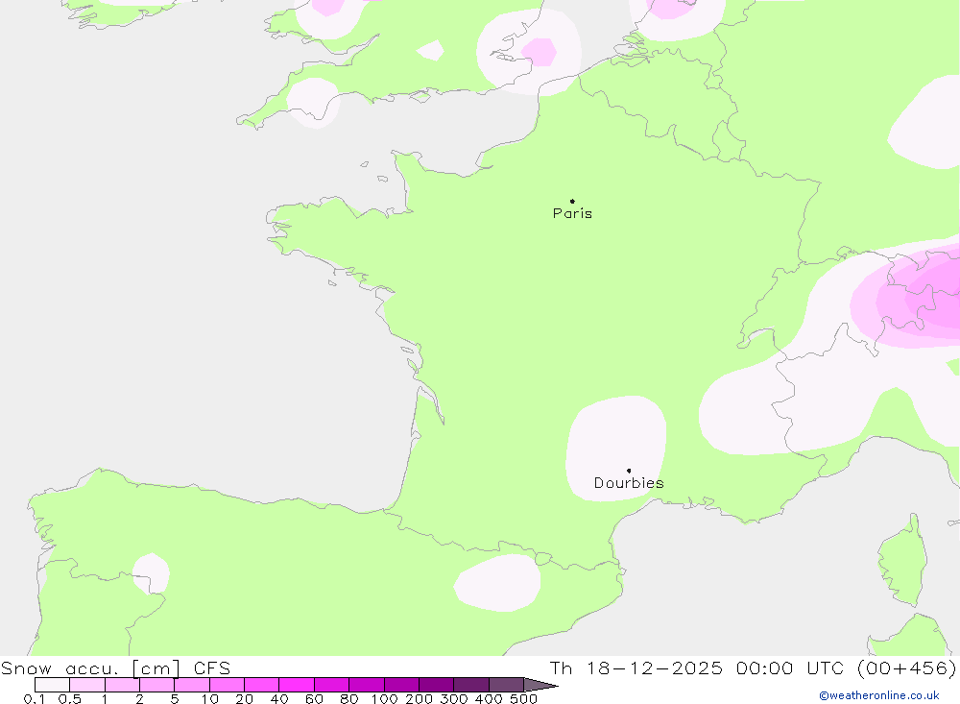This screenshot has height=704, width=960.
Task: Pick the 0.5 to 1 cm legend swatch
Action: pos(87,685)
